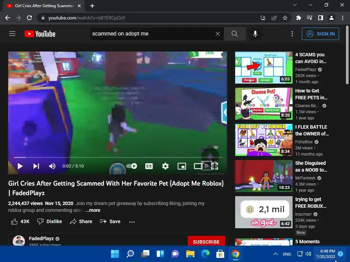Switch to theater mode
The image size is (350, 262).
point(198,166)
